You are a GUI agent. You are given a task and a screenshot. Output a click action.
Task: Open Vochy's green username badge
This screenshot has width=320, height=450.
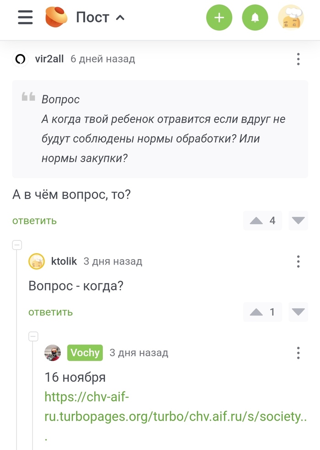pos(85,352)
